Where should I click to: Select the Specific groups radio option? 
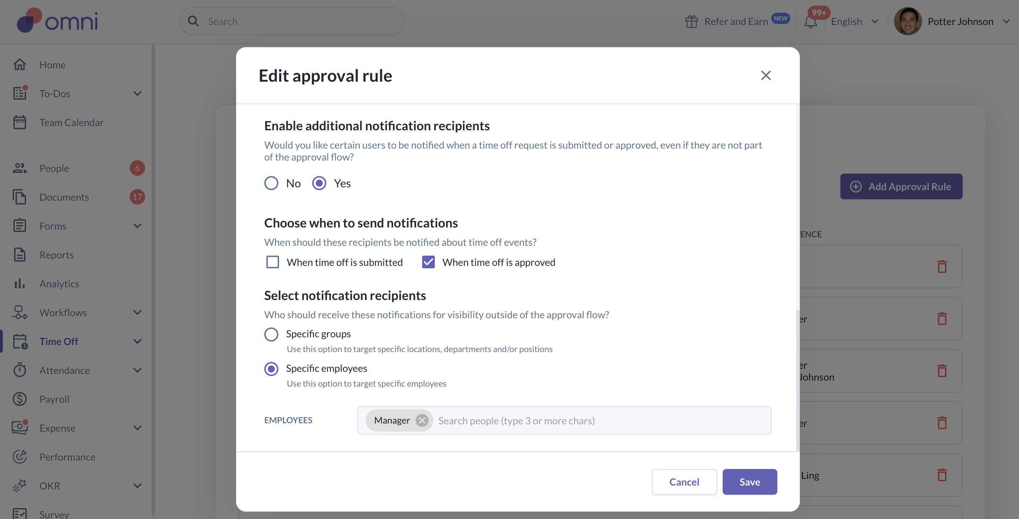(271, 334)
